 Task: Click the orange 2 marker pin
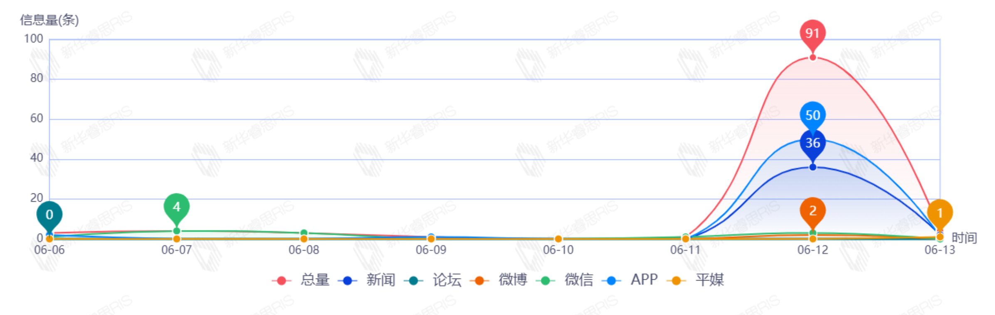[812, 211]
